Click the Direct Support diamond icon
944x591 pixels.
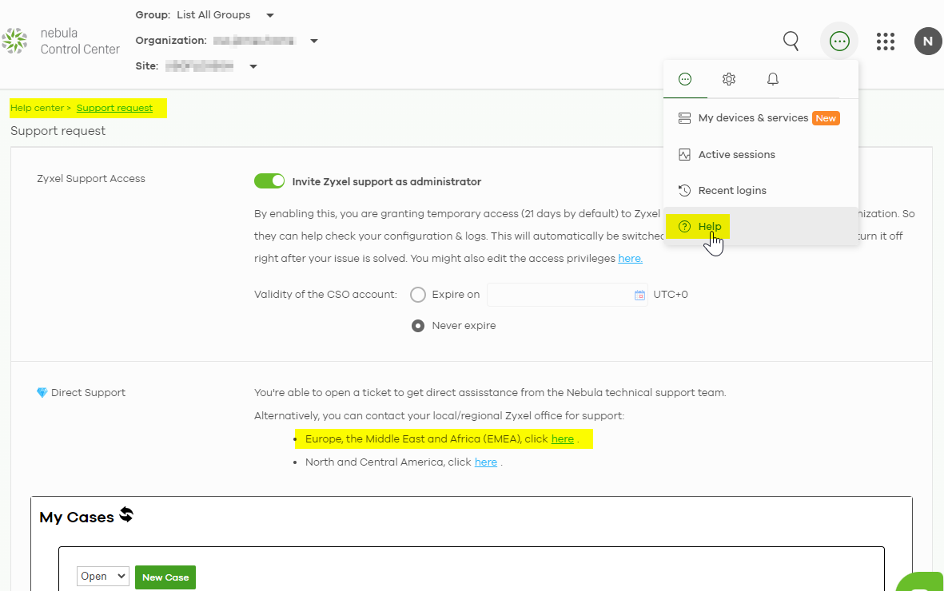42,392
